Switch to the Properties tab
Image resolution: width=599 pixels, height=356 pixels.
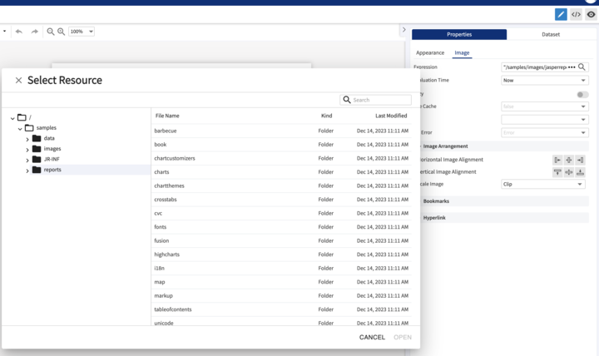(x=459, y=34)
